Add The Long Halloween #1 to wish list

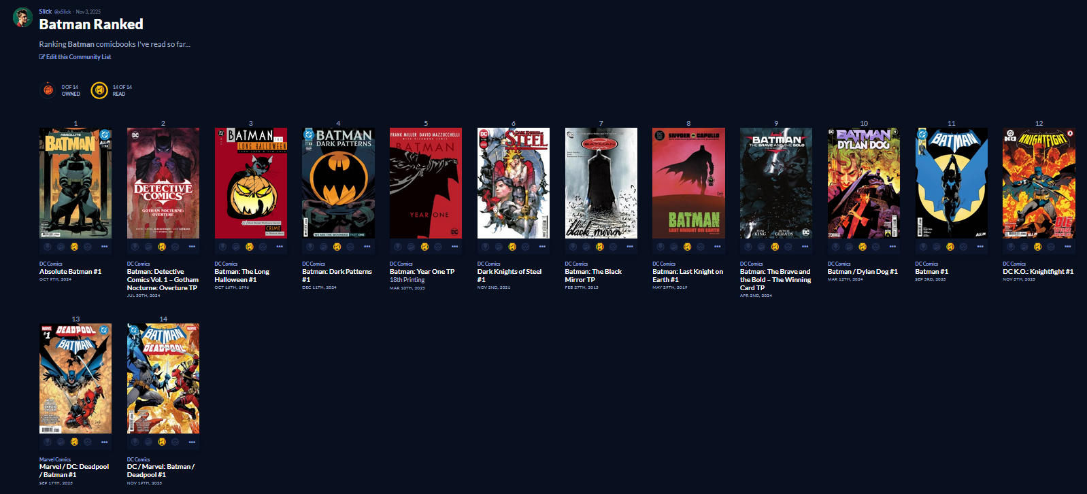[x=263, y=247]
